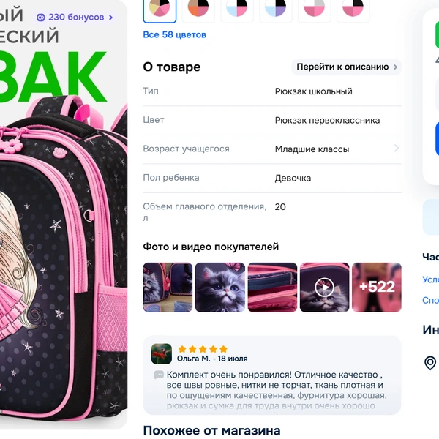This screenshot has width=439, height=439.
Task: Play the customer video thumbnail
Action: pyautogui.click(x=324, y=288)
